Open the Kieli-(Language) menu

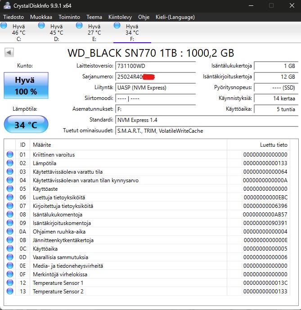click(x=175, y=17)
